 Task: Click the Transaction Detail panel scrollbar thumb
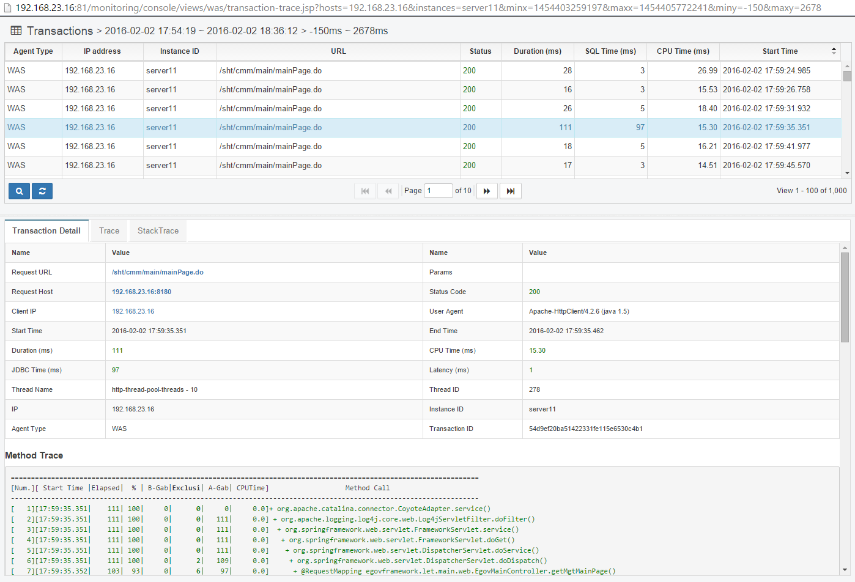[x=845, y=297]
